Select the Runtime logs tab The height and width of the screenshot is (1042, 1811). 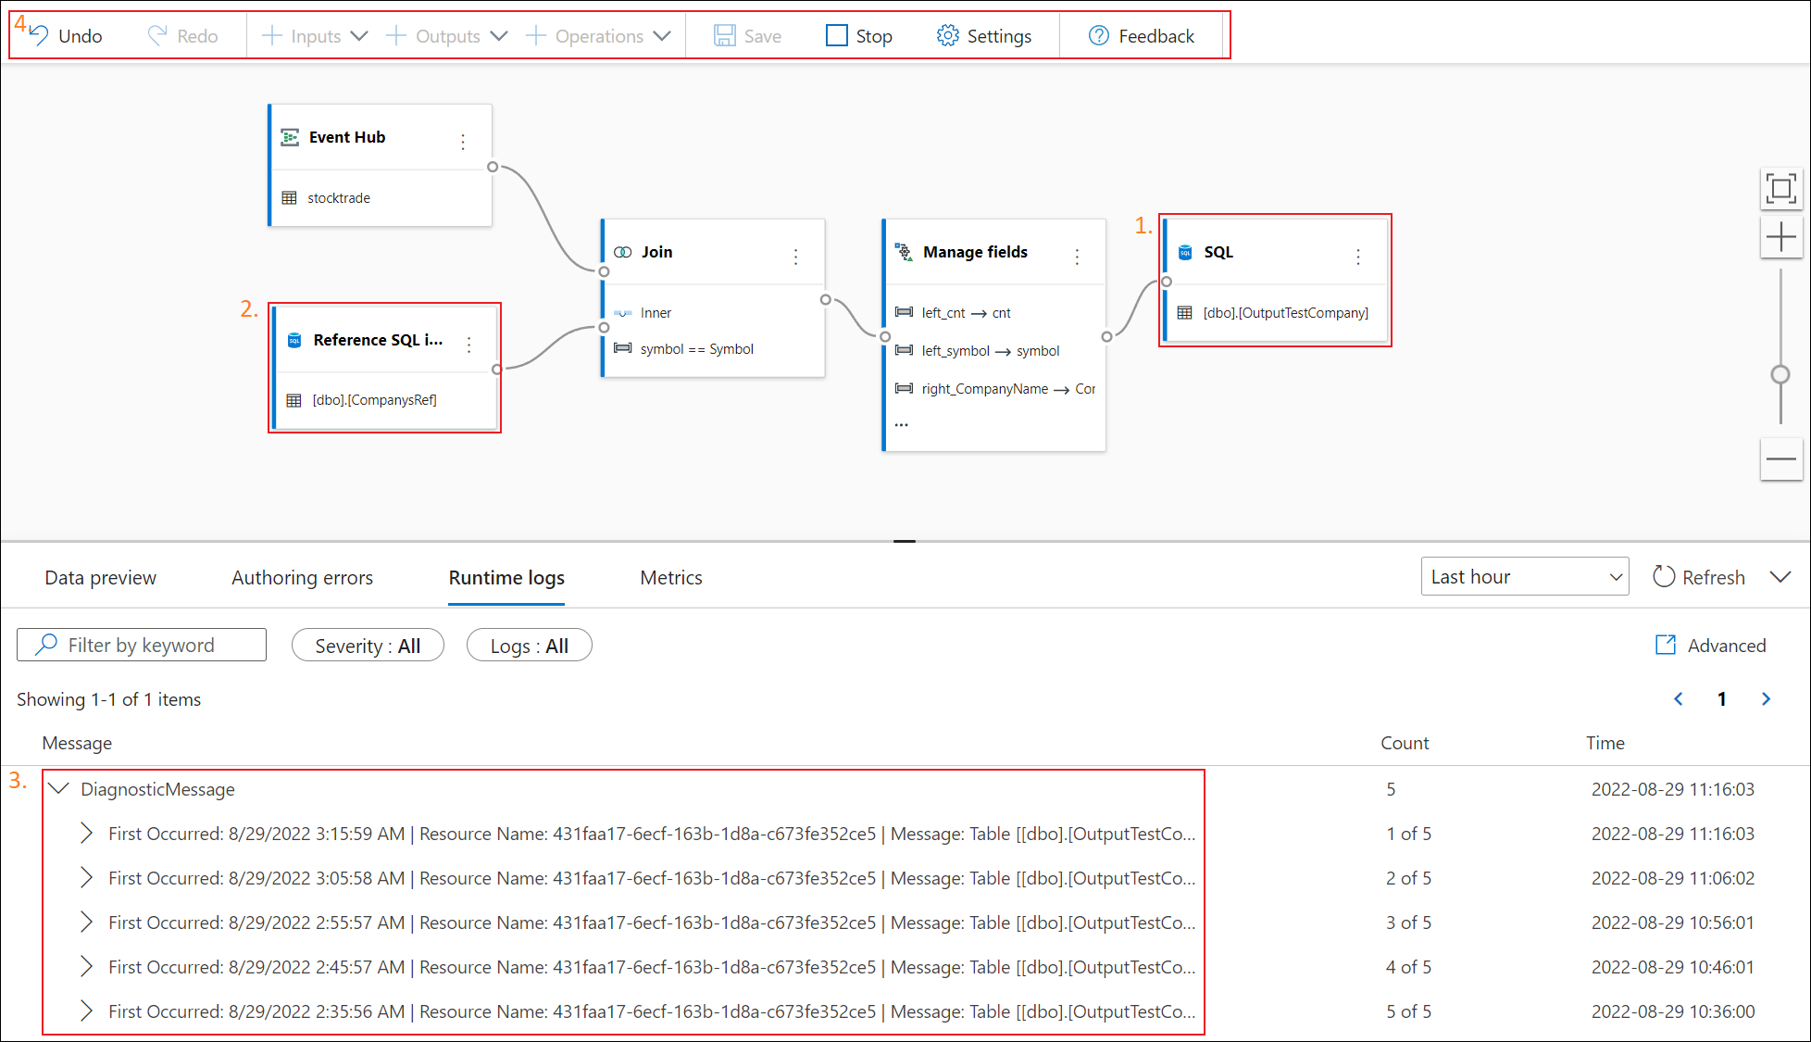[506, 578]
